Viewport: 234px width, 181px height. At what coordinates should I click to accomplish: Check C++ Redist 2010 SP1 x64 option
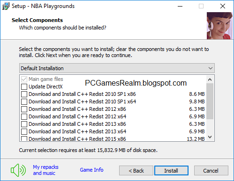click(24, 101)
